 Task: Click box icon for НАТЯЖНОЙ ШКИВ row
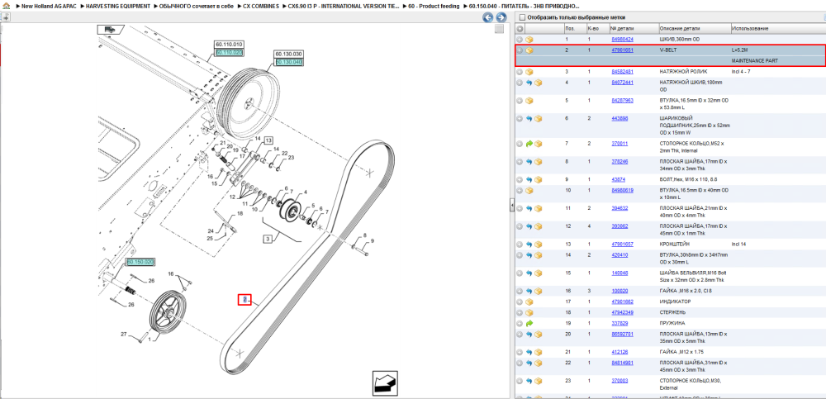click(539, 83)
